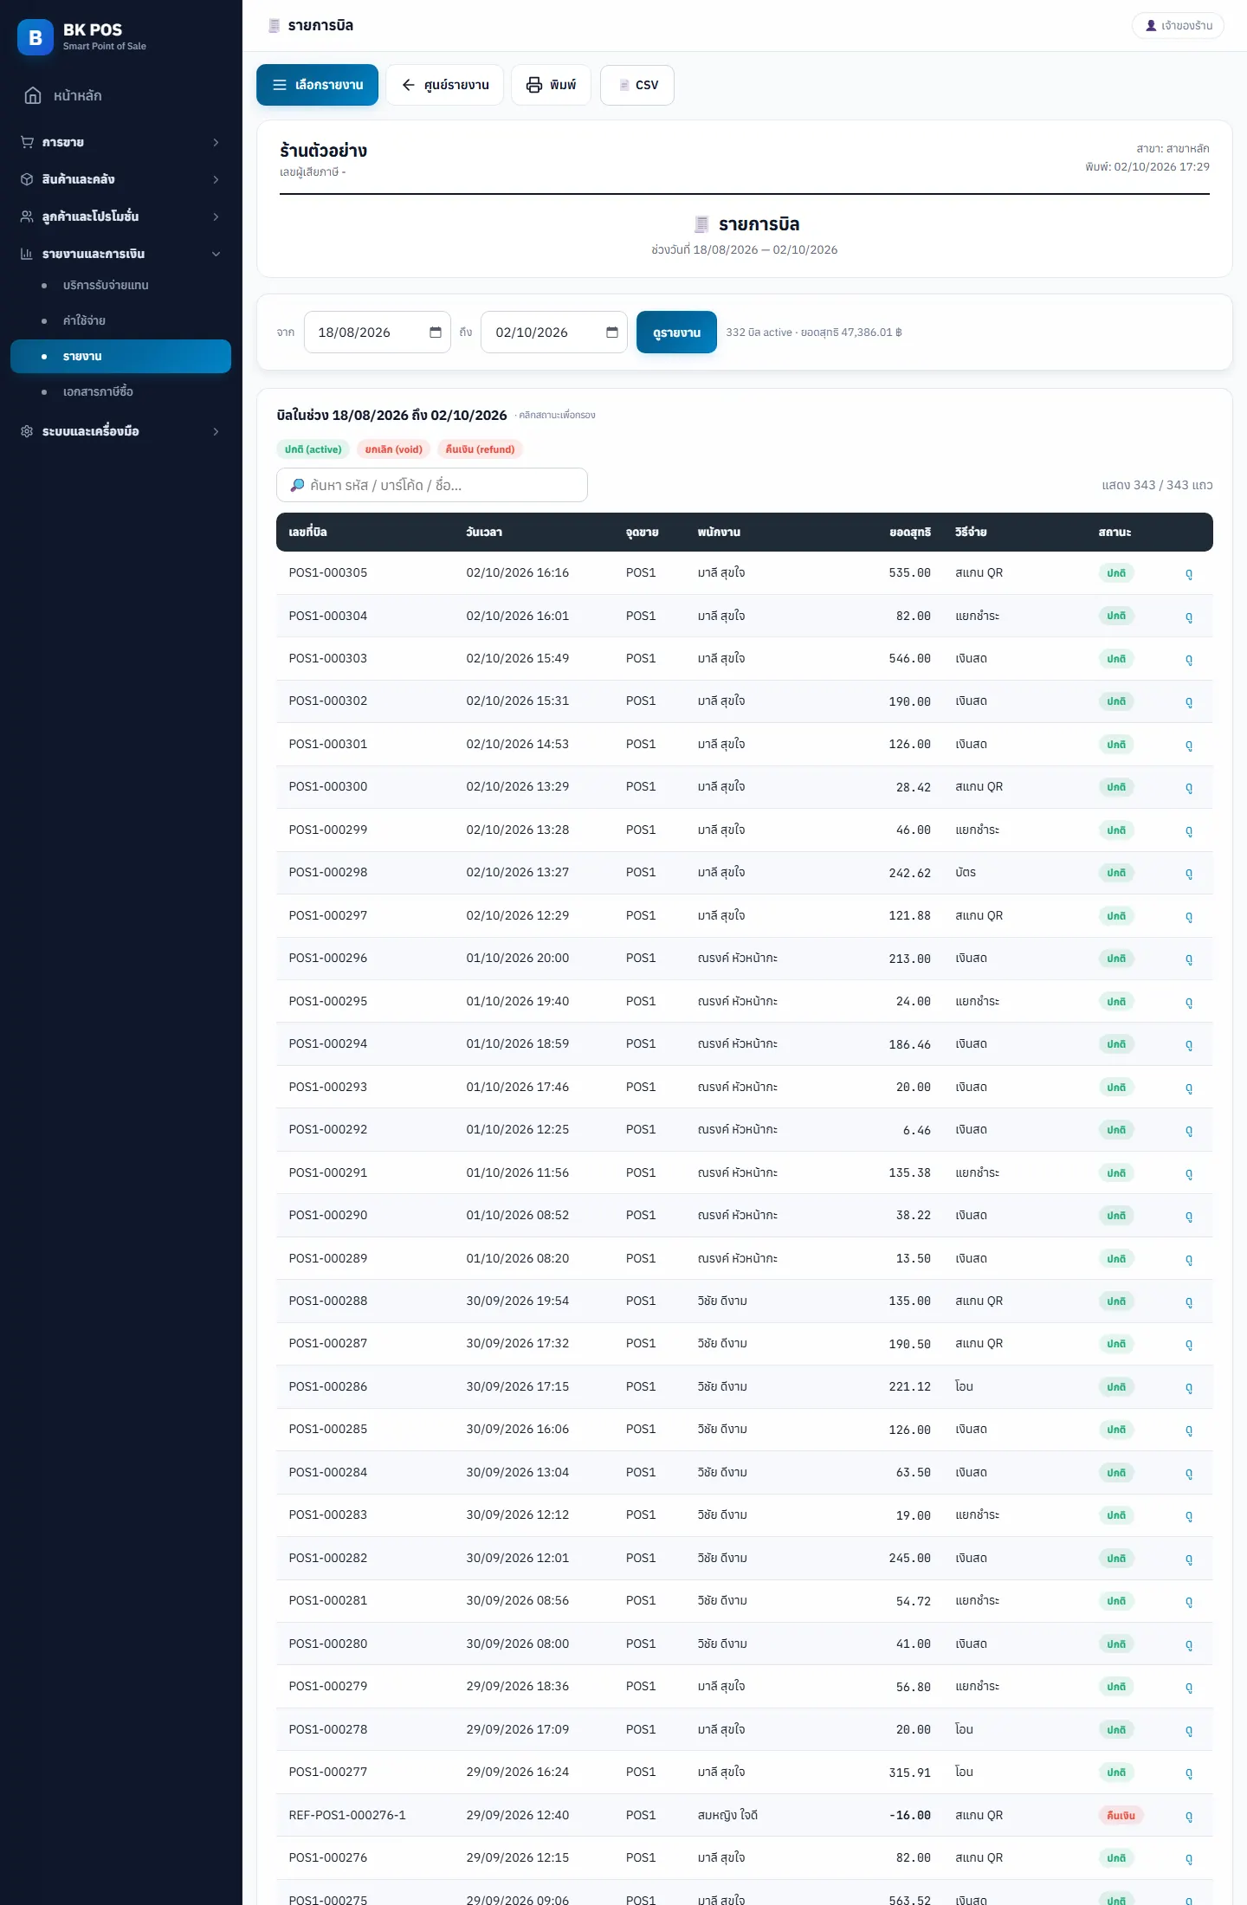Click the เลขที่บิล column header

click(x=308, y=533)
